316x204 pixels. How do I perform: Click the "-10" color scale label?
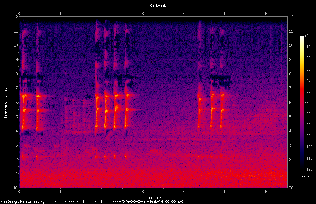(x=307, y=47)
